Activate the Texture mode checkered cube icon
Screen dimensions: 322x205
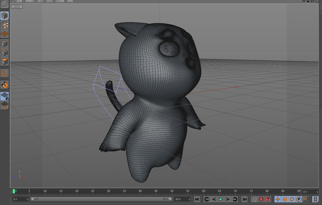tap(4, 25)
